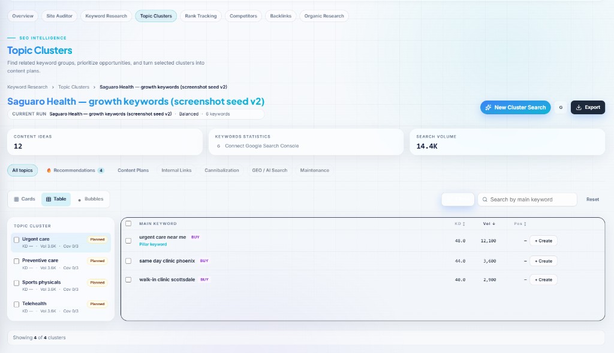Focus the 'Search by main keyword' field
The width and height of the screenshot is (614, 353).
(x=528, y=199)
